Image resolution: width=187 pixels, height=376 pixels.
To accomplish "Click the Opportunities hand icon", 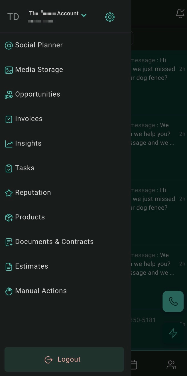I will point(9,95).
